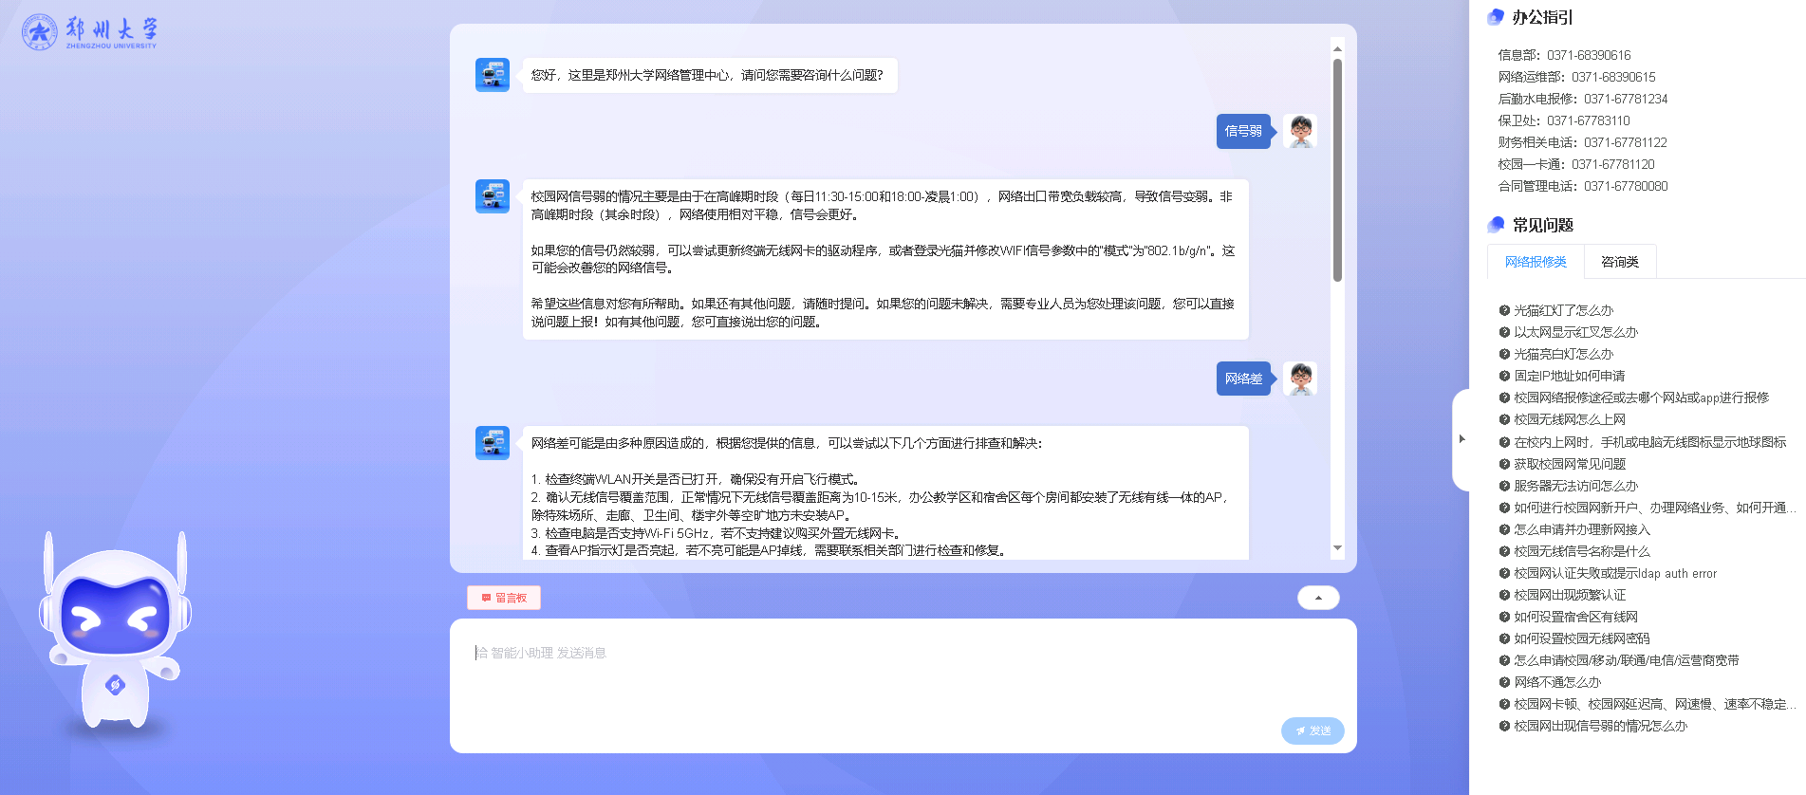Open FAQ 光猫红灯了怎么办
Screen dimensions: 1806x795
tap(1563, 310)
